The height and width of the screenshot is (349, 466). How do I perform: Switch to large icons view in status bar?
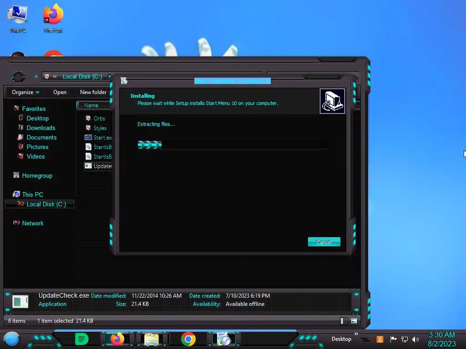(354, 321)
